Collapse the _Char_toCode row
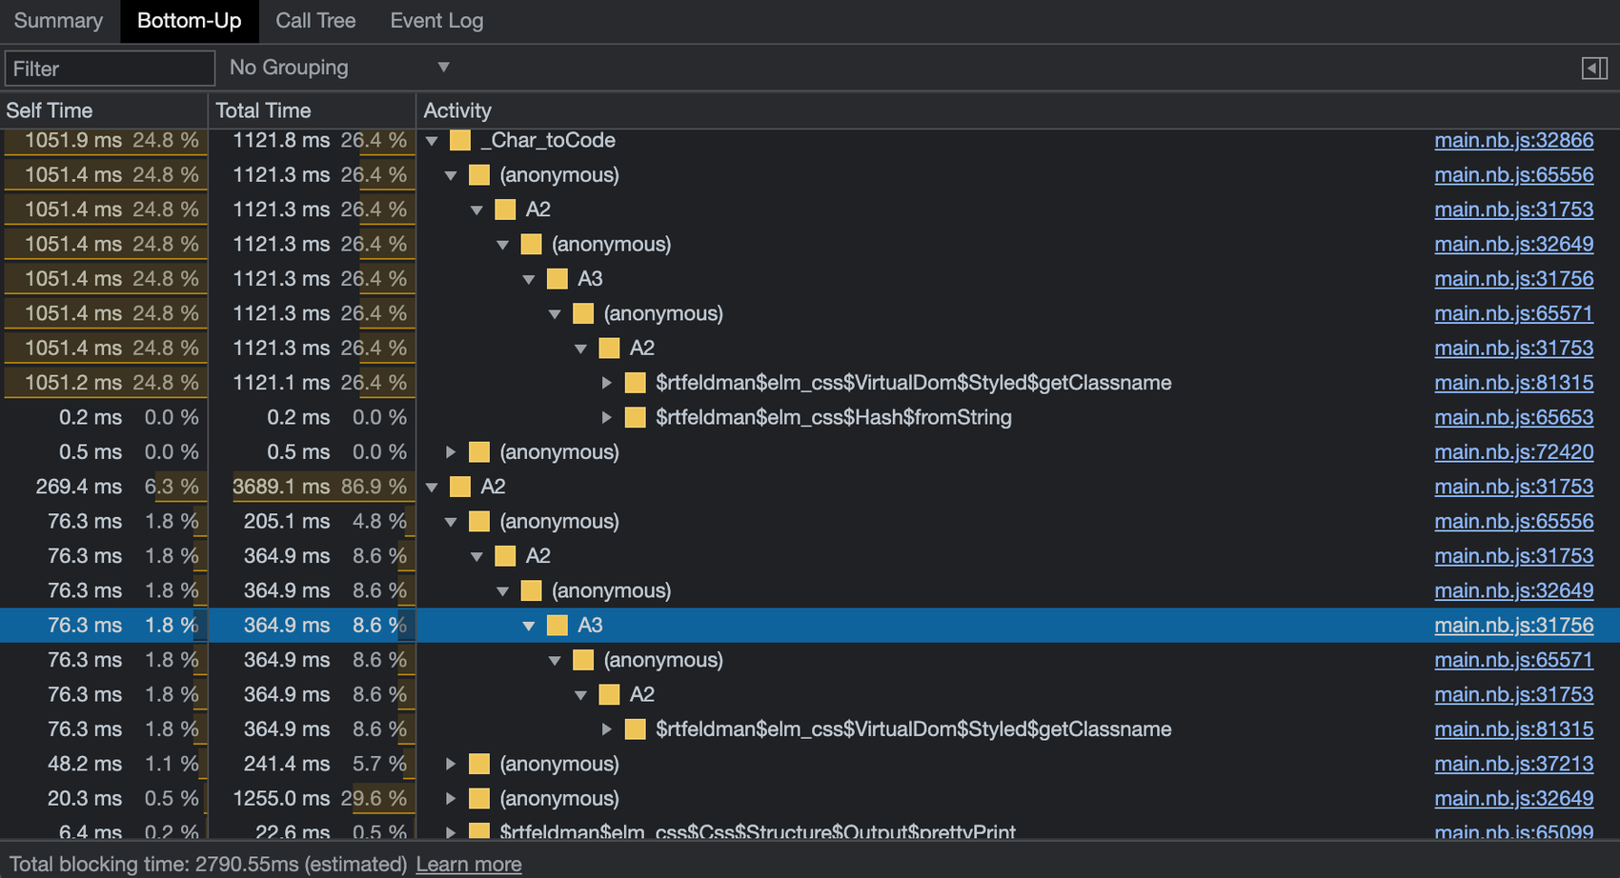 [x=432, y=141]
